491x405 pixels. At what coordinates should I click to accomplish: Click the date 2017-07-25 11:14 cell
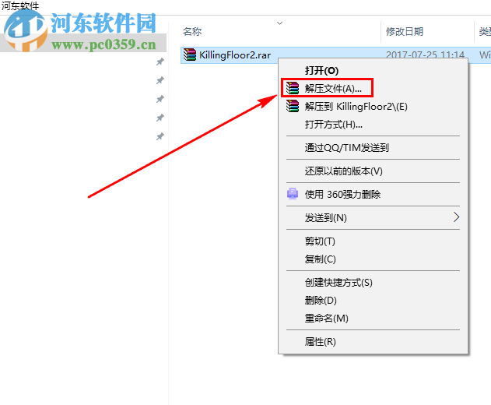[x=425, y=55]
